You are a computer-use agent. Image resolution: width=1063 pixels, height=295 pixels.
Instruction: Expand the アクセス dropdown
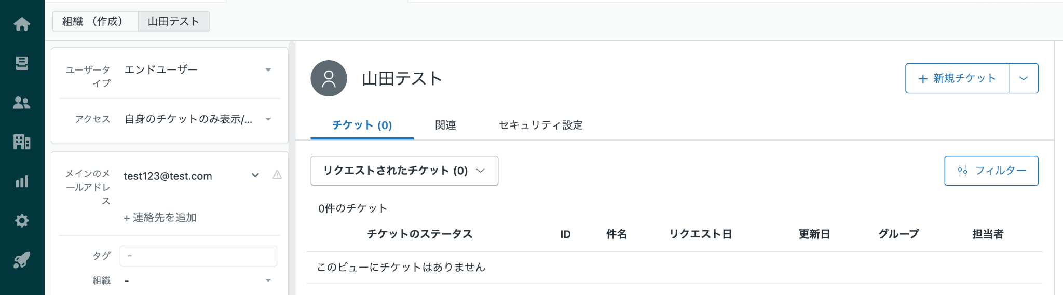coord(268,119)
